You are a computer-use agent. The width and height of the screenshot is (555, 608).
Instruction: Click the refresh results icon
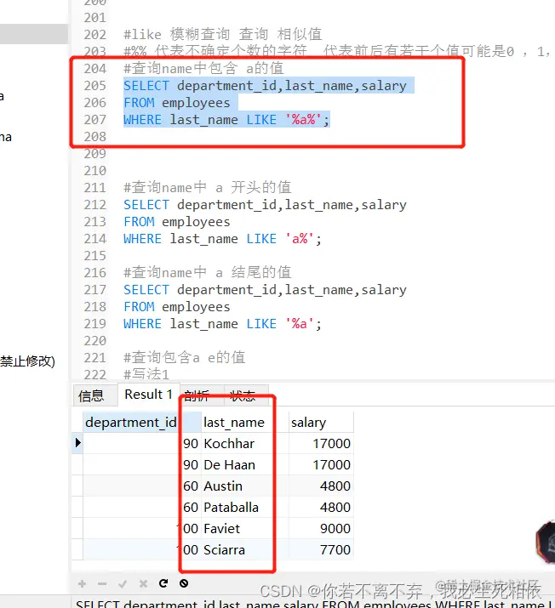[163, 583]
